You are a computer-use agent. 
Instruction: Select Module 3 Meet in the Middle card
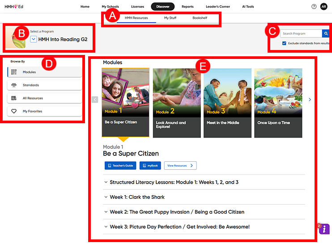227,103
